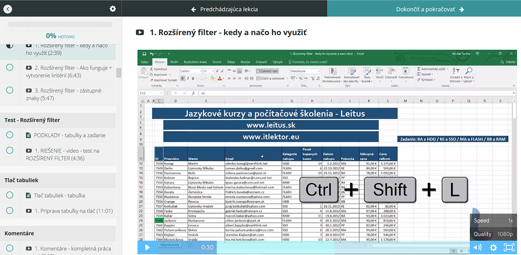
Task: Click section heading Test - Rozšírený filter
Action: 32,120
